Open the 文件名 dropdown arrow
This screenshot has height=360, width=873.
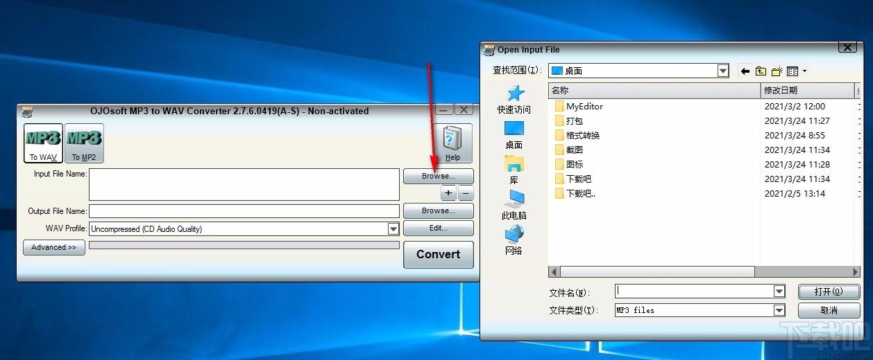tap(779, 291)
